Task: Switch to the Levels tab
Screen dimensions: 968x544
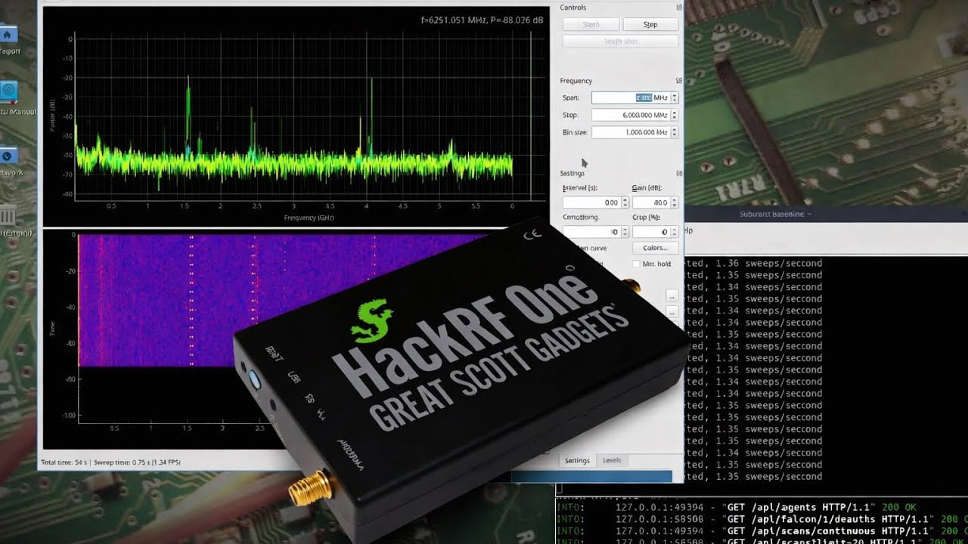Action: click(611, 461)
